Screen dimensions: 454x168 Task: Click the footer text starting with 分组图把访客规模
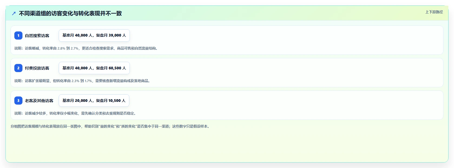tap(110, 126)
